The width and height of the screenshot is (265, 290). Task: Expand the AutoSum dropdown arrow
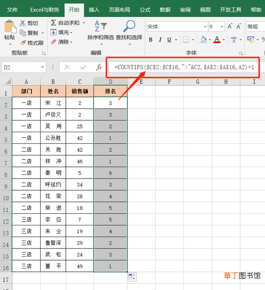(84, 23)
